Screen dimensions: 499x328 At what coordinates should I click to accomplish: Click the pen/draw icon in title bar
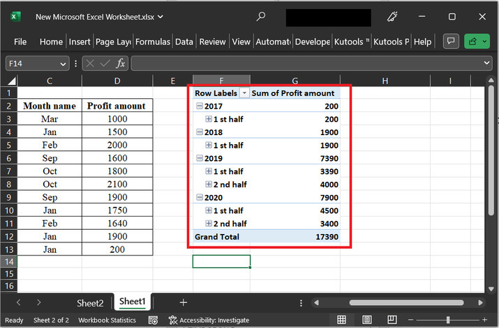392,17
